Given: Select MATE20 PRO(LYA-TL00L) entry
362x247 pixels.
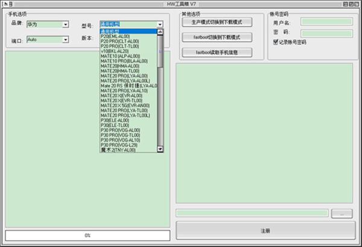Looking at the screenshot, I should point(129,115).
